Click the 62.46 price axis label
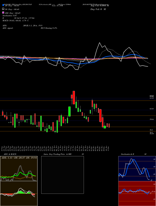 point(152,109)
